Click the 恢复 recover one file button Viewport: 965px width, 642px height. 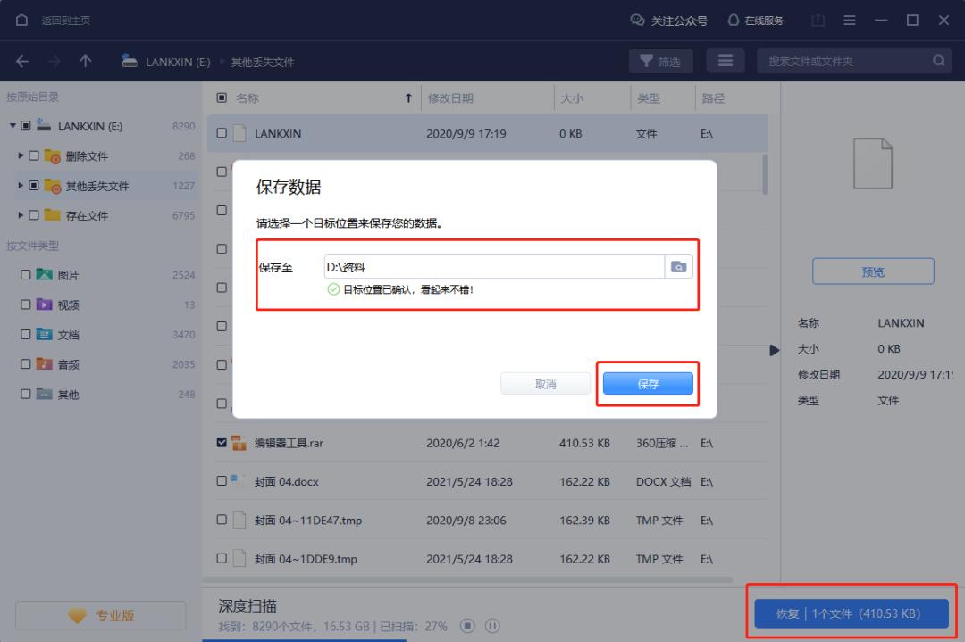pos(851,613)
